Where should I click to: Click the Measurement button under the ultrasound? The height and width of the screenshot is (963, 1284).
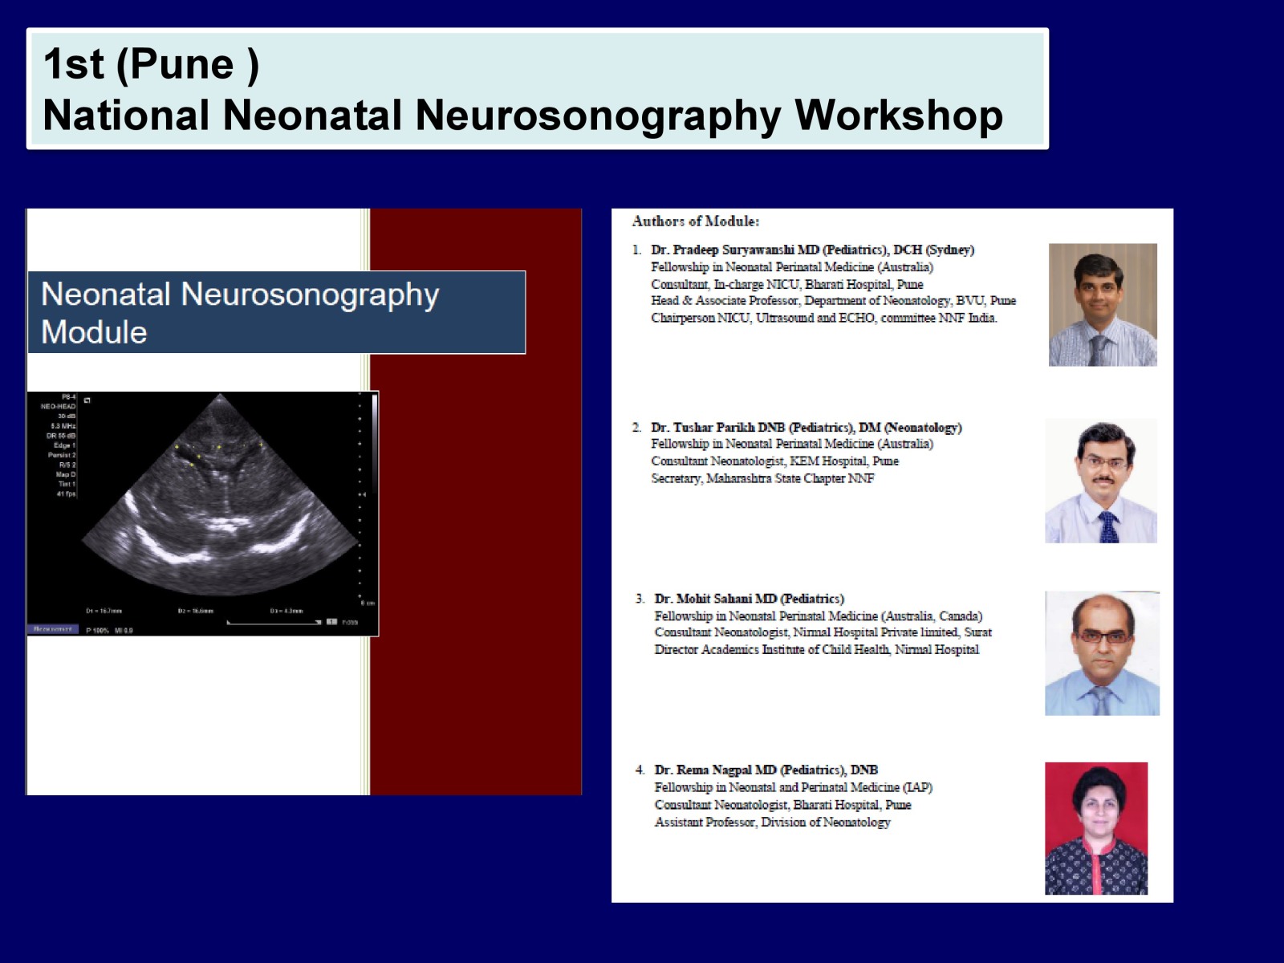[53, 629]
